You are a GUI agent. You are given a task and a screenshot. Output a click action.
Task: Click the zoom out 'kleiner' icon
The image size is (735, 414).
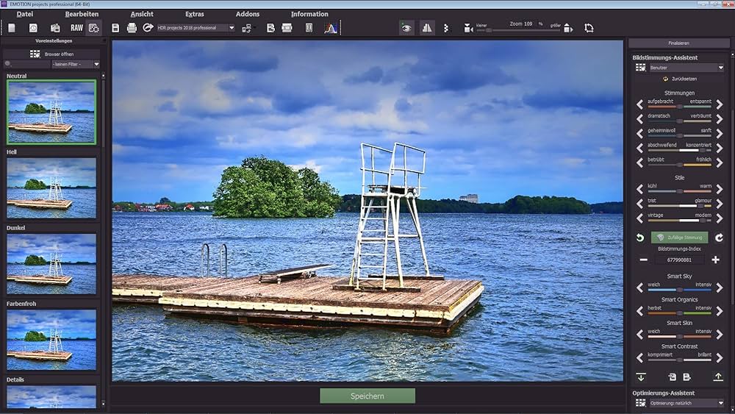tap(467, 29)
